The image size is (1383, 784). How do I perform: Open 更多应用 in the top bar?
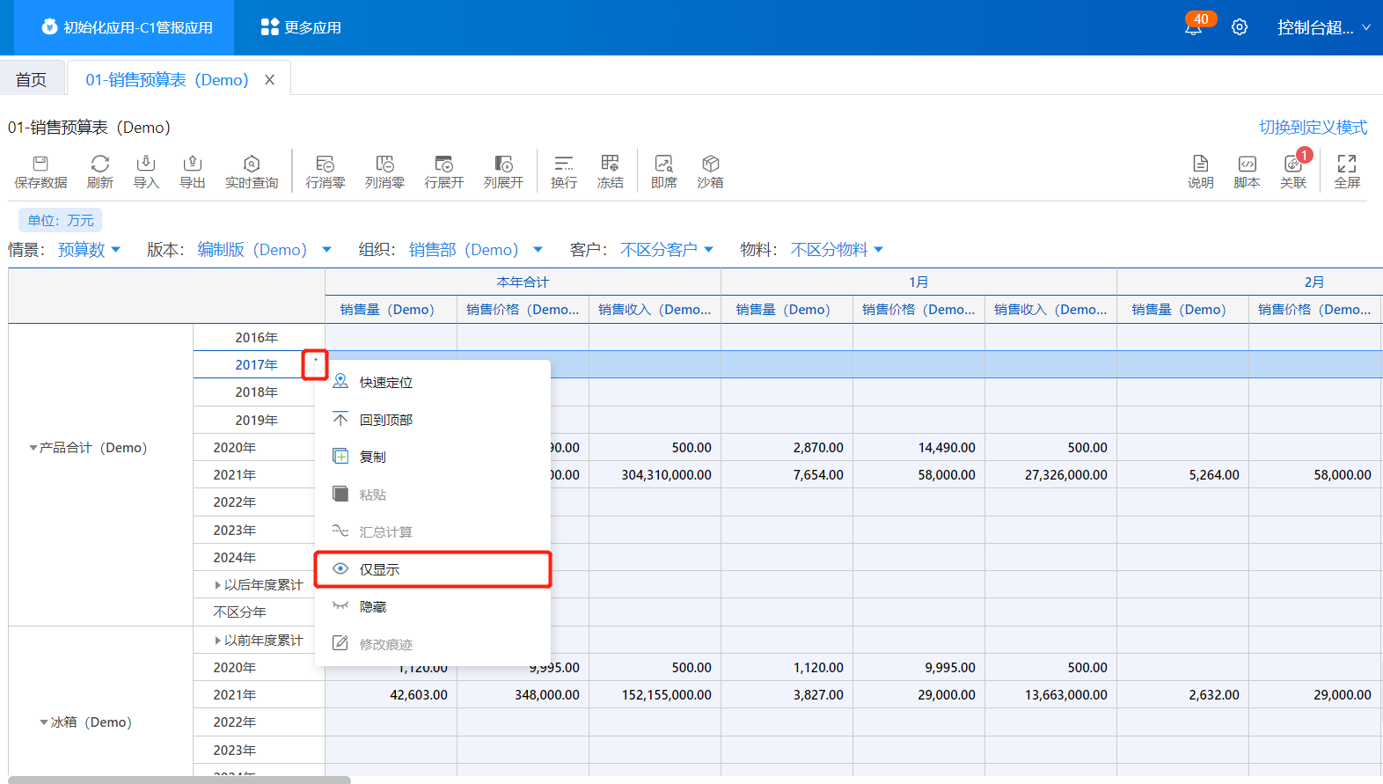coord(301,27)
